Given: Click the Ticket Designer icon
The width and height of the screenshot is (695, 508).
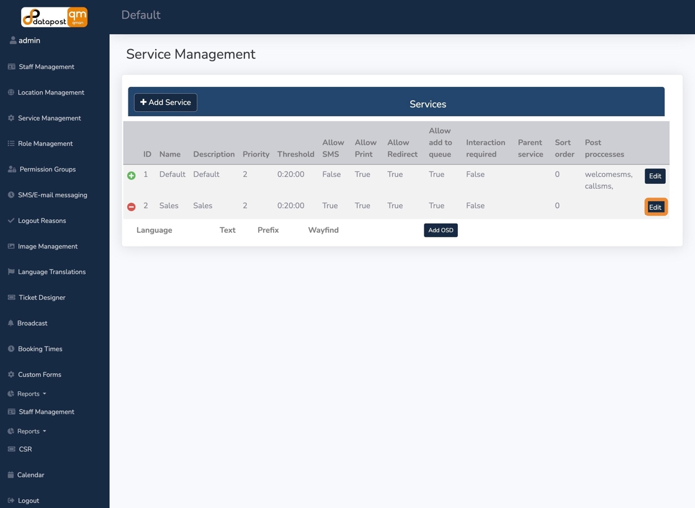Looking at the screenshot, I should [x=12, y=297].
